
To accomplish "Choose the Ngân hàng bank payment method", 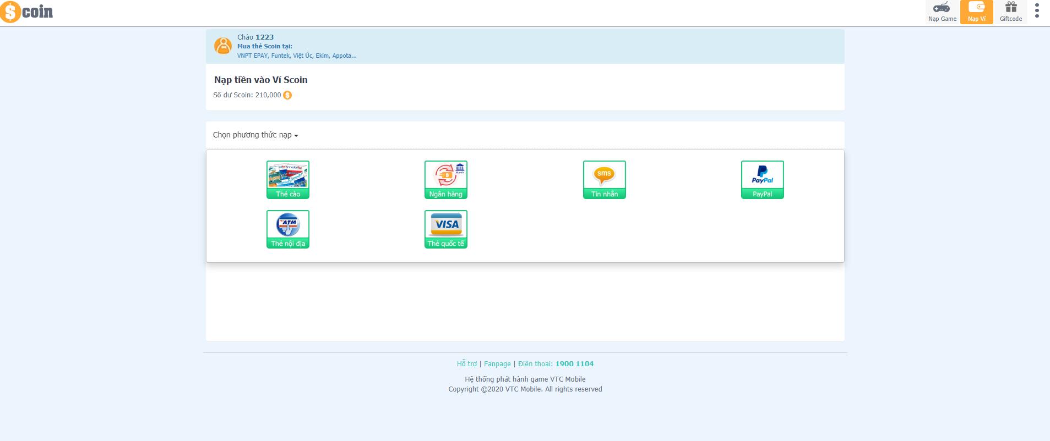I will [446, 179].
